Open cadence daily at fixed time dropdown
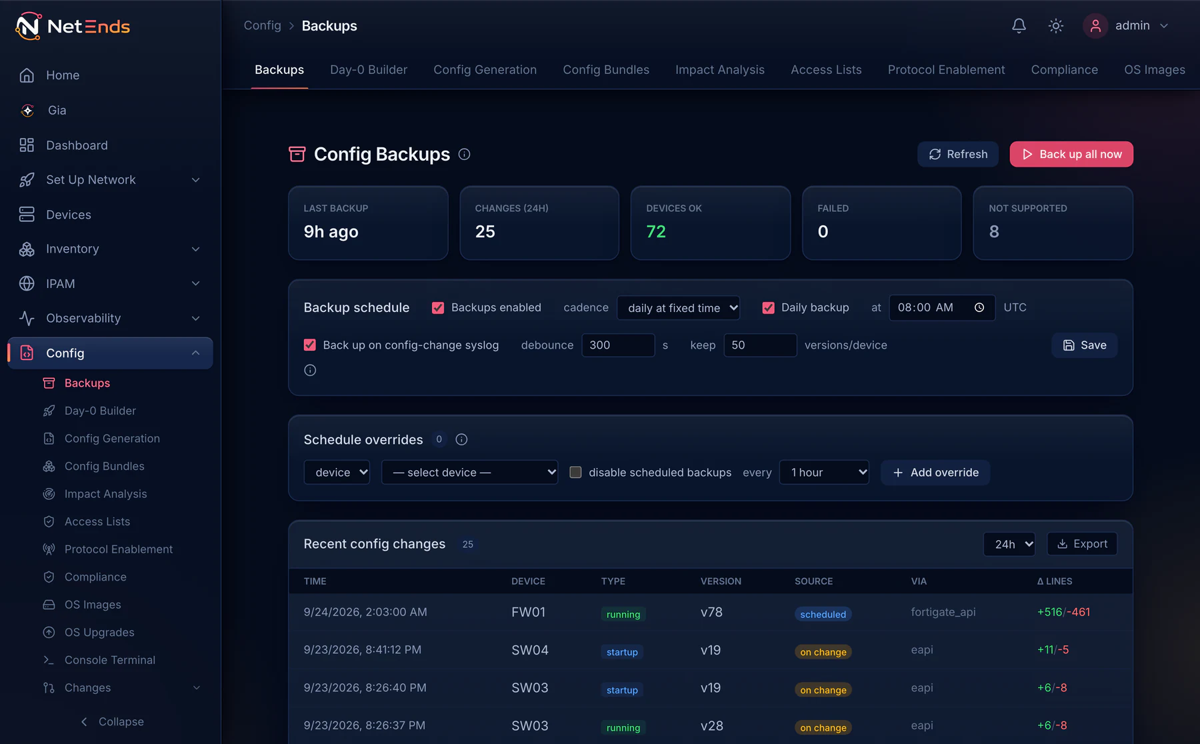 [x=679, y=308]
